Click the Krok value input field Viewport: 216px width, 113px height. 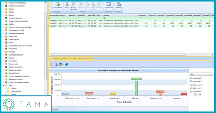point(192,94)
